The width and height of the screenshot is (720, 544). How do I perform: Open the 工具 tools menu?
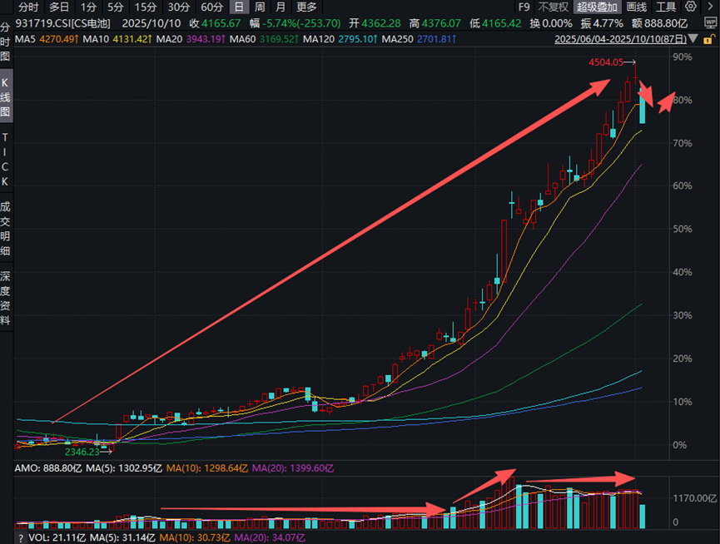point(665,7)
